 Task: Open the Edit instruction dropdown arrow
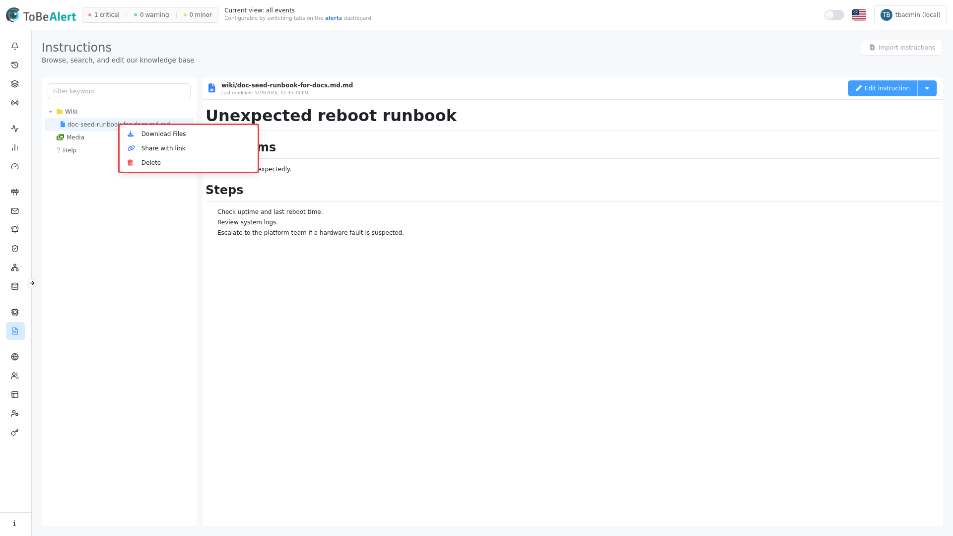click(927, 88)
